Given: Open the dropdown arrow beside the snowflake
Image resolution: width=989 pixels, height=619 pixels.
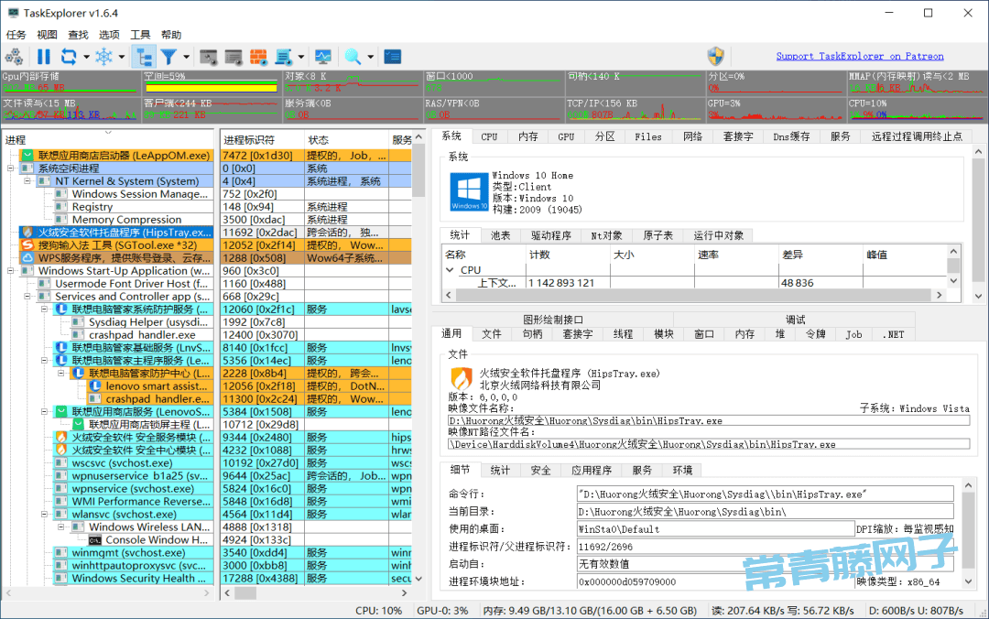Looking at the screenshot, I should click(x=122, y=57).
